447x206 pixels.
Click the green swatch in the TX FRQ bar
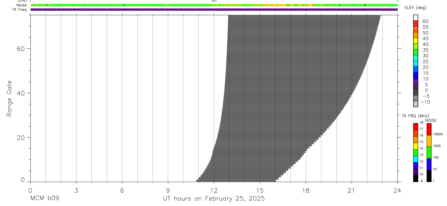[415, 153]
